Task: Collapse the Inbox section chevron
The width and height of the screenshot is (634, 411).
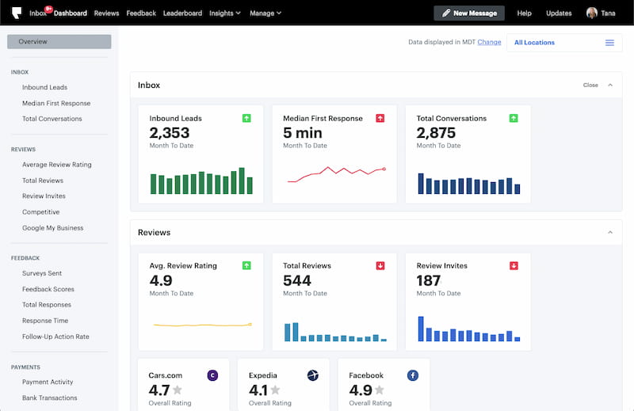Action: 609,85
